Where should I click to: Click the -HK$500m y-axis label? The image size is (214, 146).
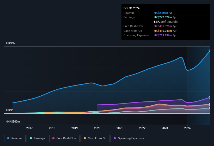point(13,121)
